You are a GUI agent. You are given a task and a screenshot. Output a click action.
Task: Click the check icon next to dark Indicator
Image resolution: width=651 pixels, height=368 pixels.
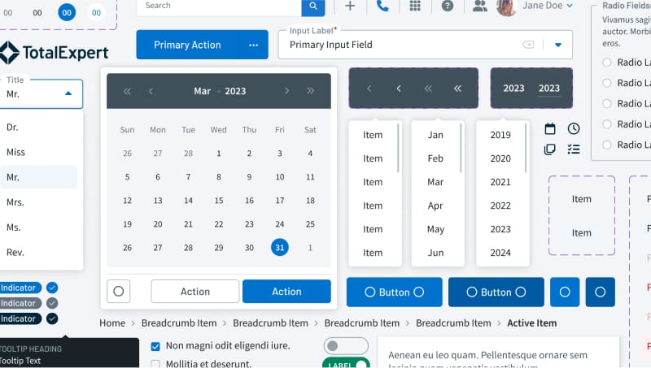52,318
